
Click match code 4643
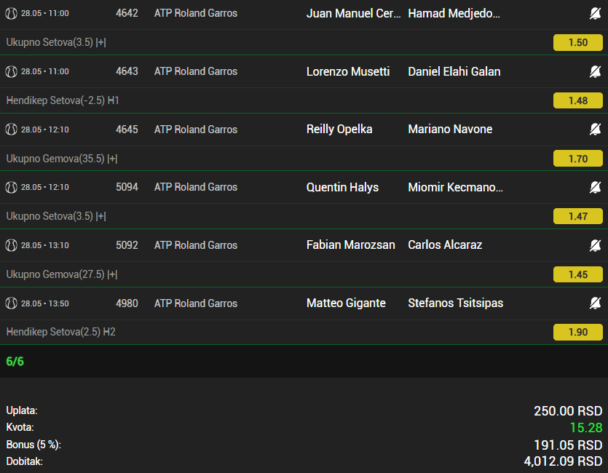coord(127,71)
